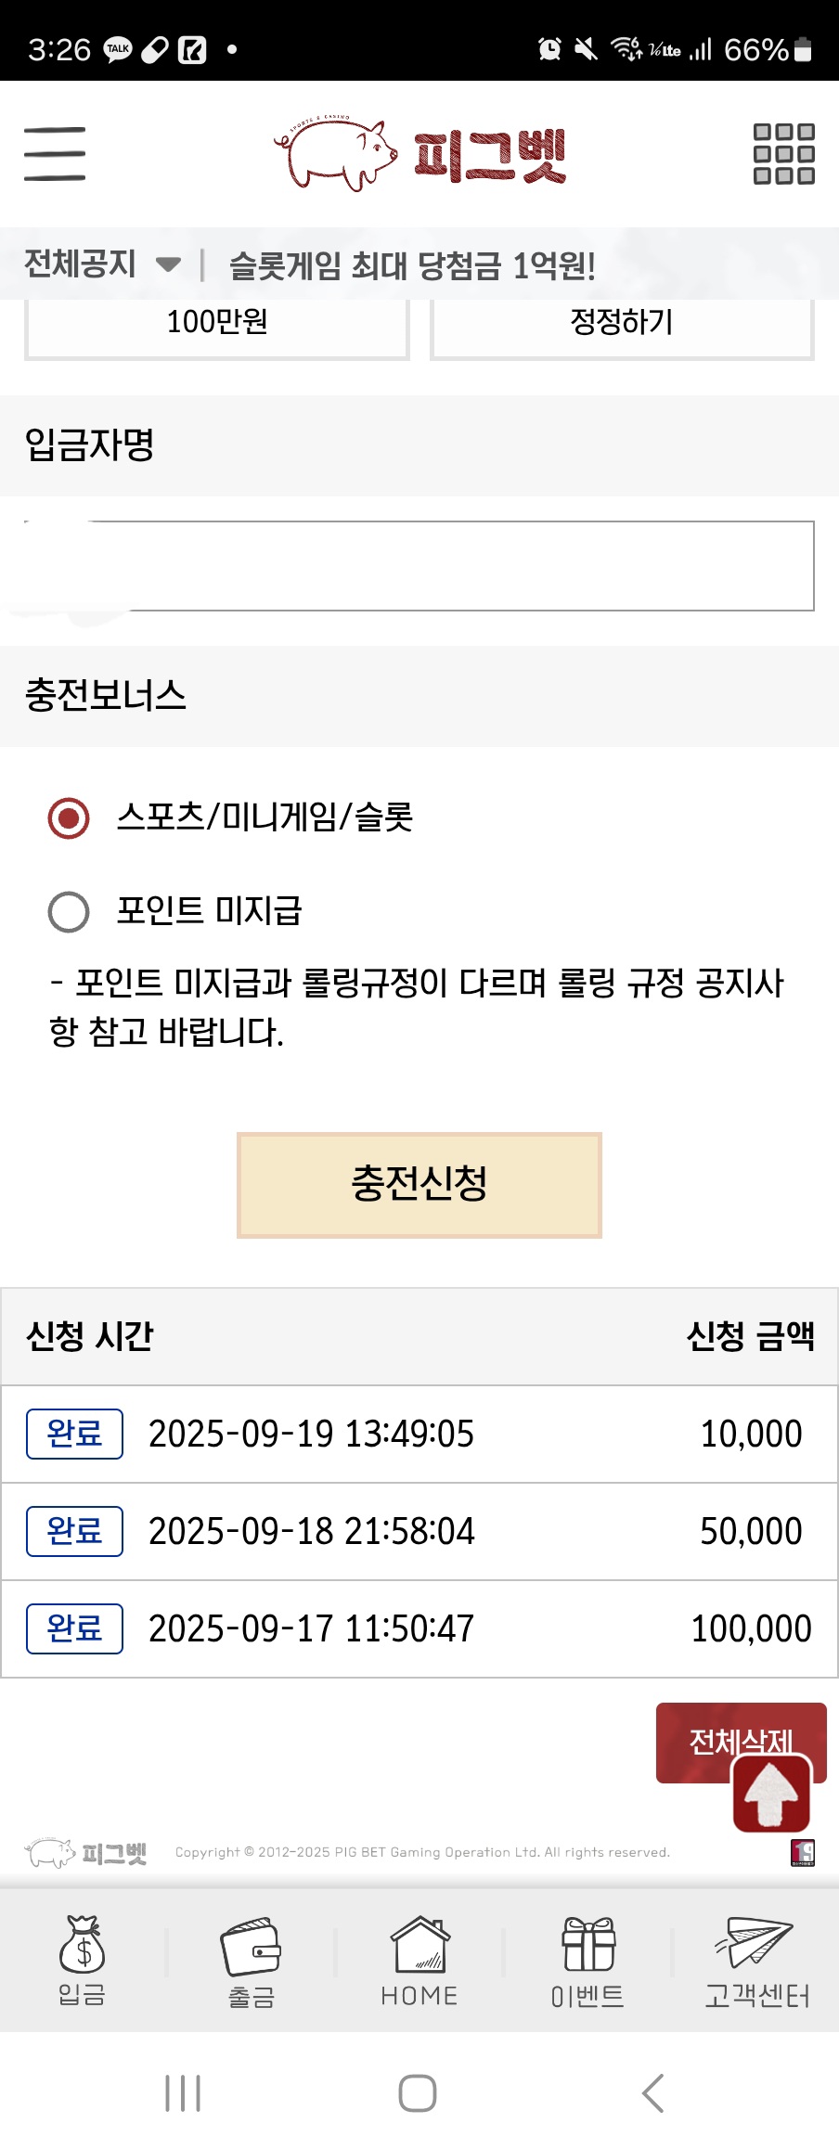Open the hamburger menu icon
Screen dimensions: 839x2149
(55, 154)
